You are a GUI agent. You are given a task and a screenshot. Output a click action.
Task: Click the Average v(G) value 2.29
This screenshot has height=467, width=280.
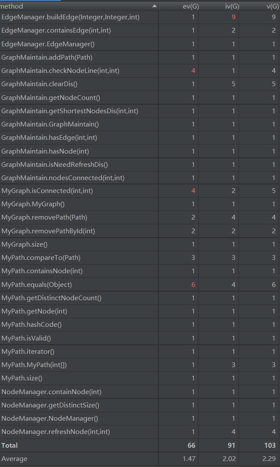(x=270, y=459)
